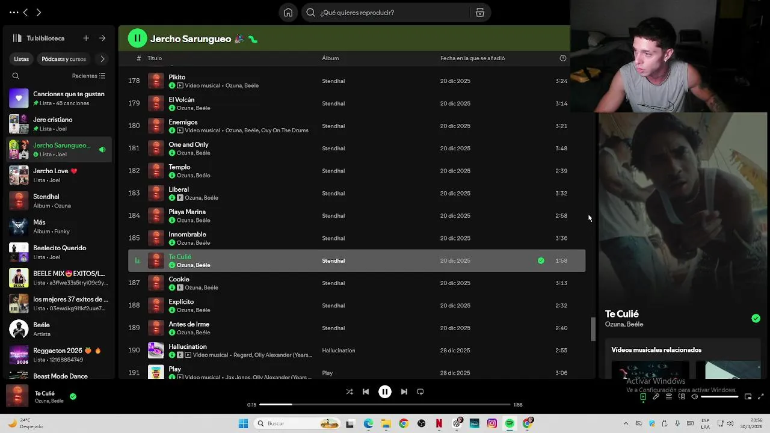Adjust the volume slider

tap(719, 396)
